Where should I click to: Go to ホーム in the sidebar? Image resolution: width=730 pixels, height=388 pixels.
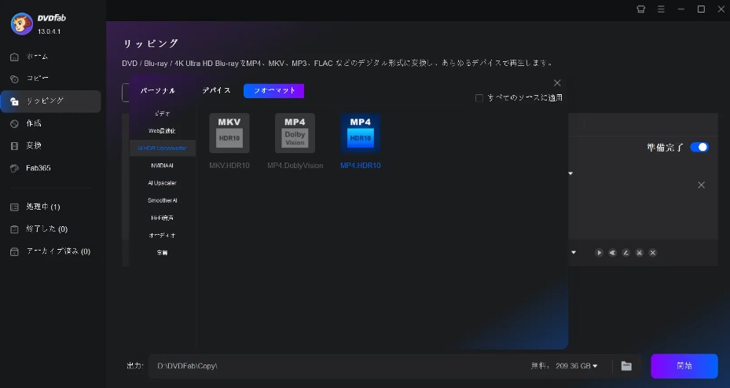tap(51, 57)
